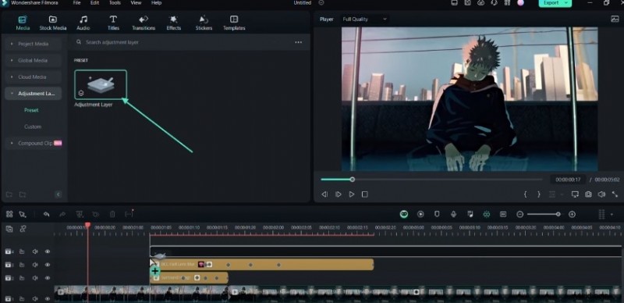Open the Effects tab
The image size is (624, 303).
point(173,23)
